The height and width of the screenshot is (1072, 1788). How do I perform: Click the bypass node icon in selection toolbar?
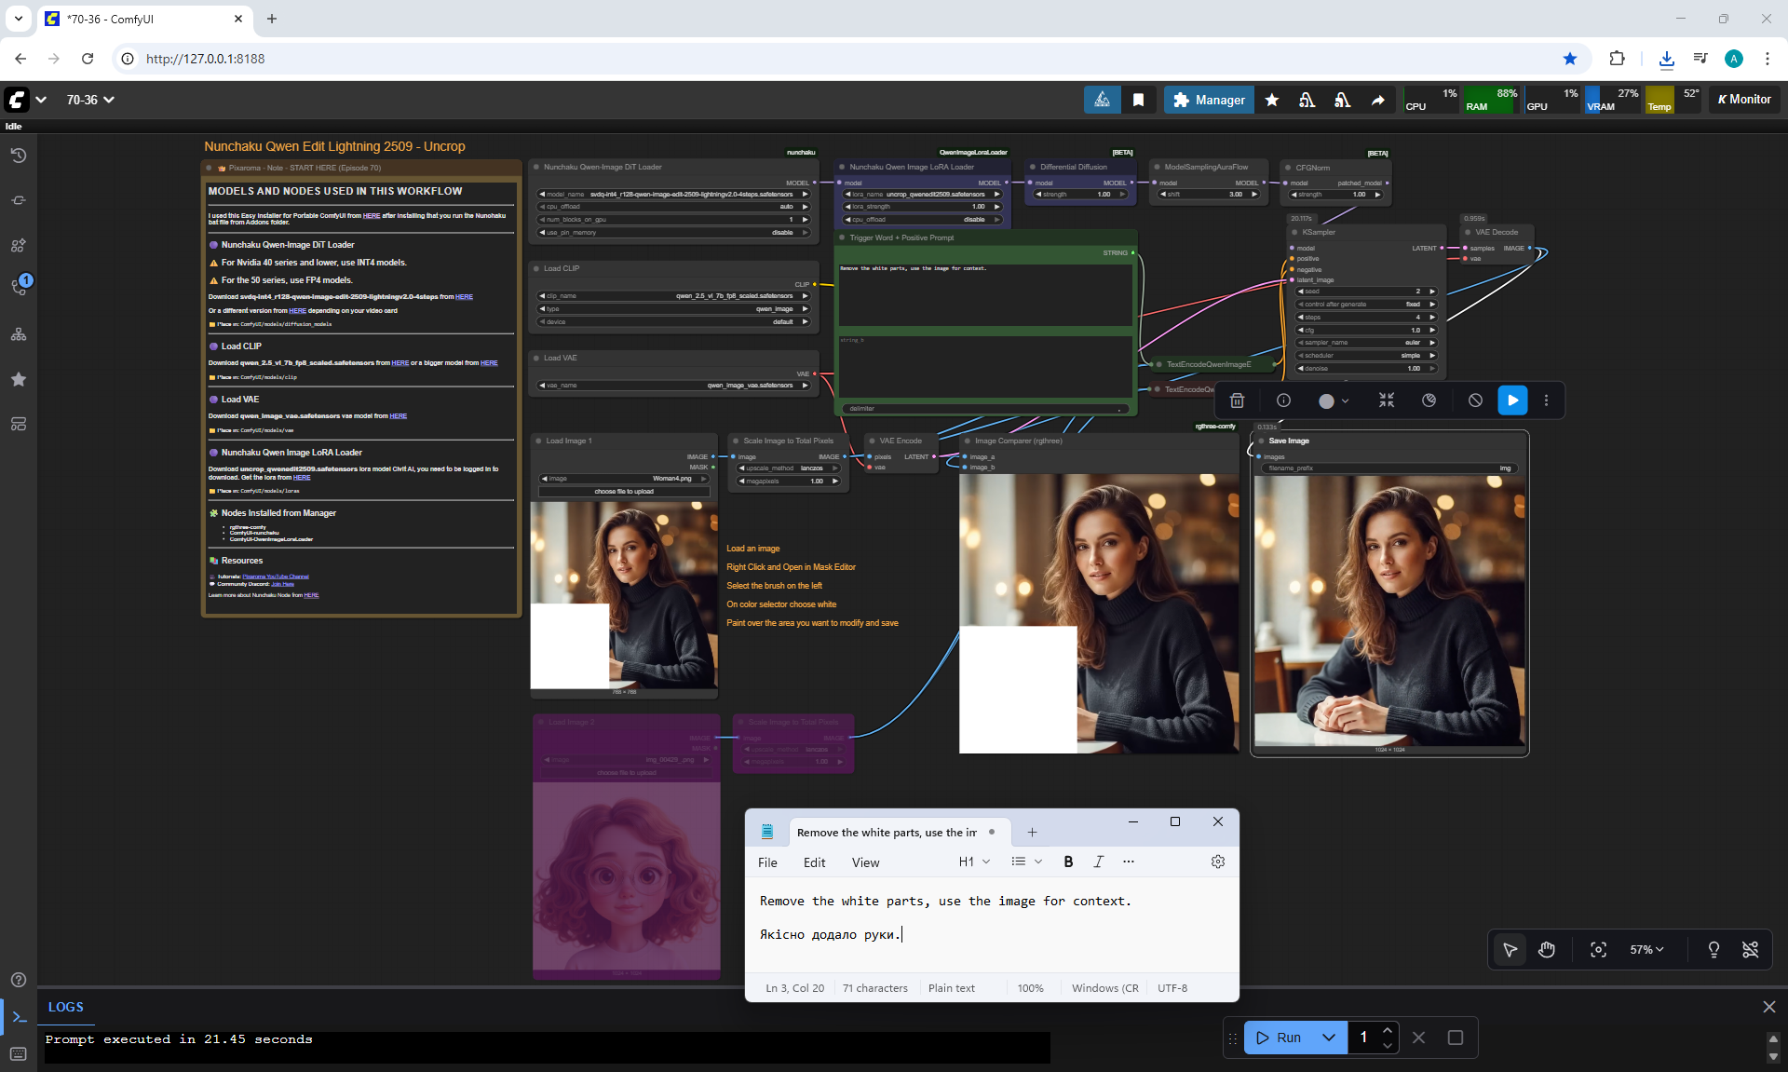click(x=1475, y=400)
